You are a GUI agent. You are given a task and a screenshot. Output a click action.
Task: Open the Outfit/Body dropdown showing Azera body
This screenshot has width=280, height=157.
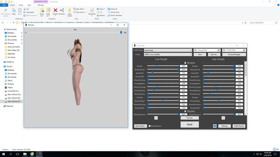pyautogui.click(x=168, y=50)
